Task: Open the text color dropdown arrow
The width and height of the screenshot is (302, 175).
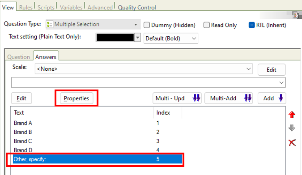Action: click(x=137, y=38)
